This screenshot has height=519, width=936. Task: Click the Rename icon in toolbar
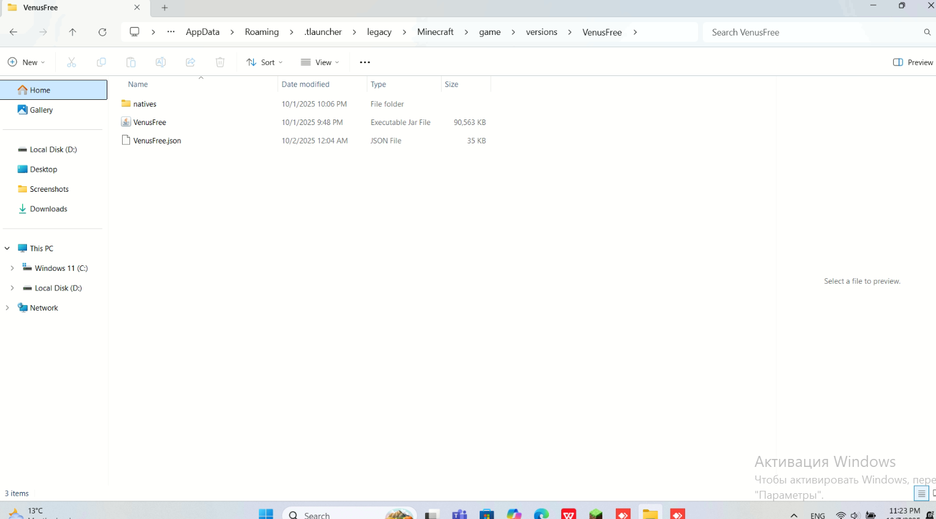click(x=161, y=62)
